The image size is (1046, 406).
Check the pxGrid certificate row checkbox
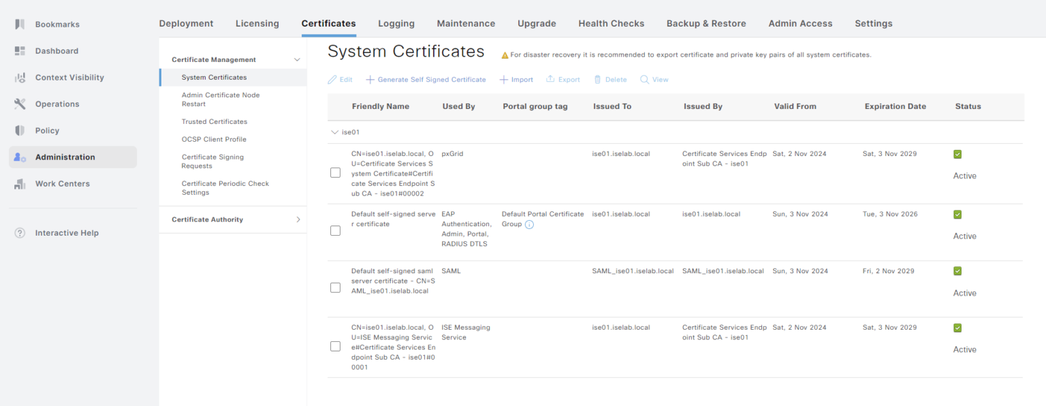335,172
